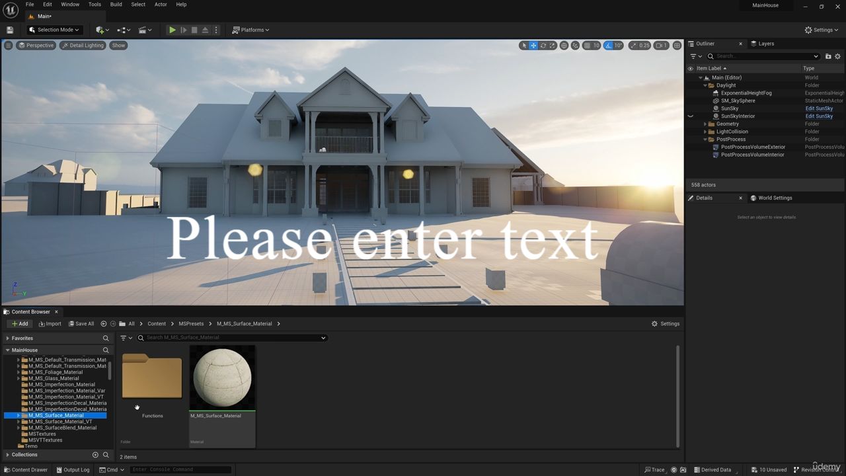Click the Import button in Content Browser

pyautogui.click(x=50, y=324)
